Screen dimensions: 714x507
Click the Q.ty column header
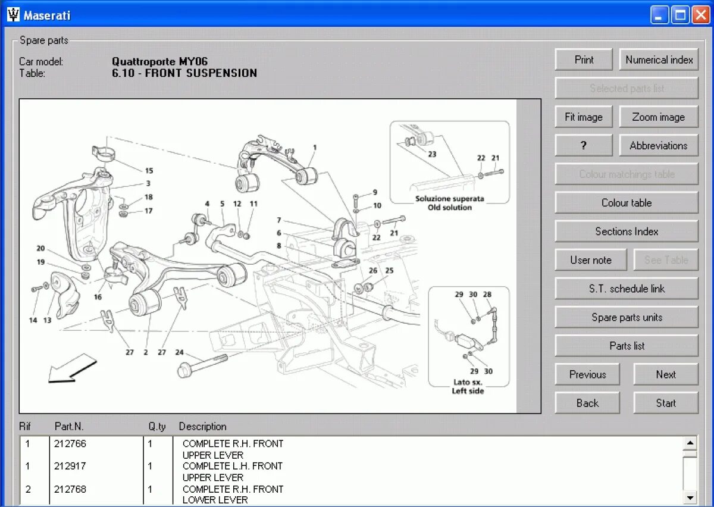tap(157, 427)
